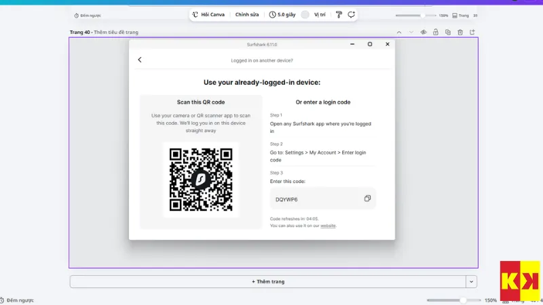Click Logged in on another device? text
The image size is (543, 305).
[x=262, y=60]
